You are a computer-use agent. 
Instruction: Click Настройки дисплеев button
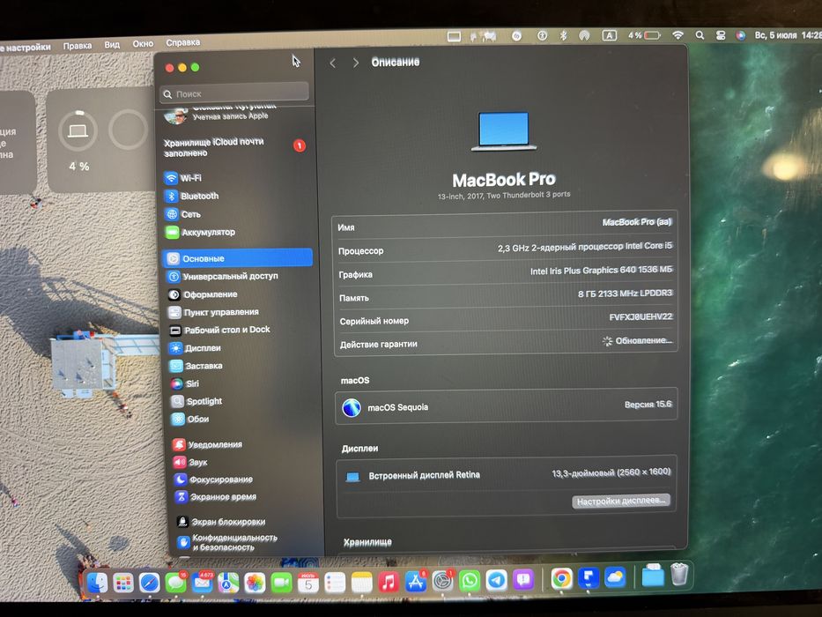pos(621,501)
